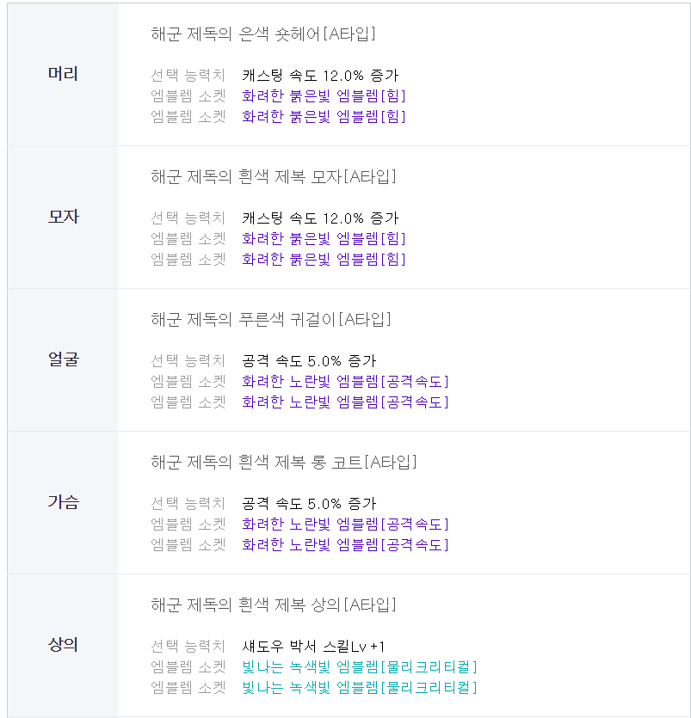Select item title 해군 제독의 흰색 제복 상의[A타입]
Viewport: 691px width, 718px height.
pos(274,605)
